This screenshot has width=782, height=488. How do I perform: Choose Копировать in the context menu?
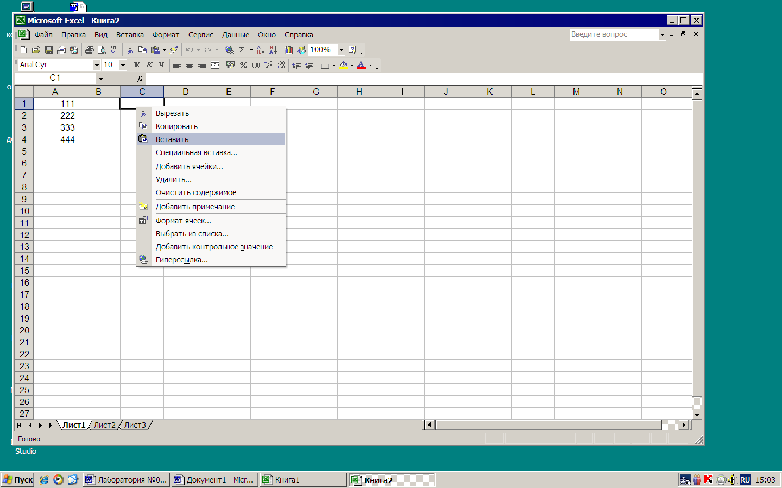click(211, 126)
